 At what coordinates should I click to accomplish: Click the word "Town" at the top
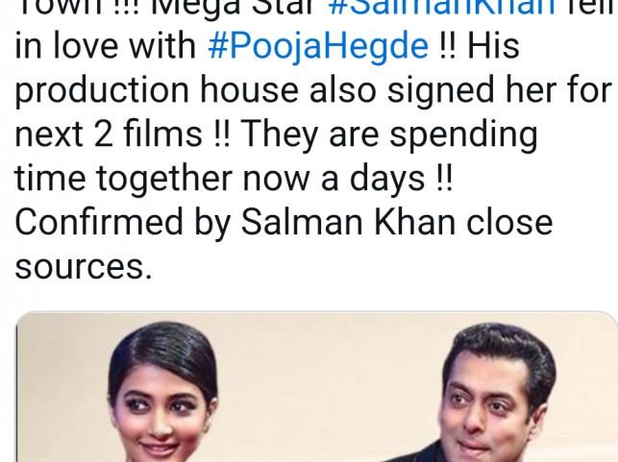point(58,6)
